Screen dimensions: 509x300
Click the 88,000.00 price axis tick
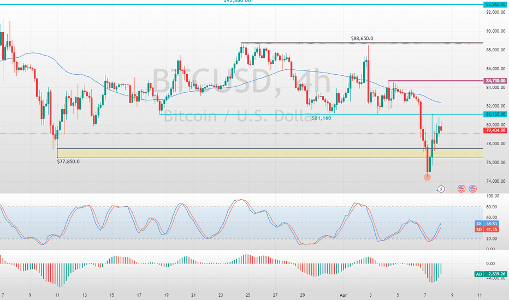point(496,50)
